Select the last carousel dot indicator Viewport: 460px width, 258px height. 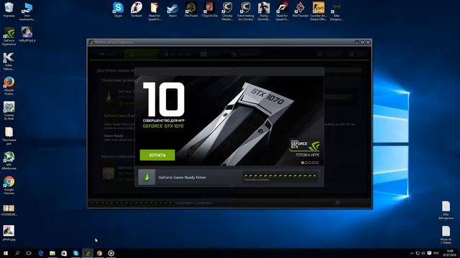click(x=317, y=163)
